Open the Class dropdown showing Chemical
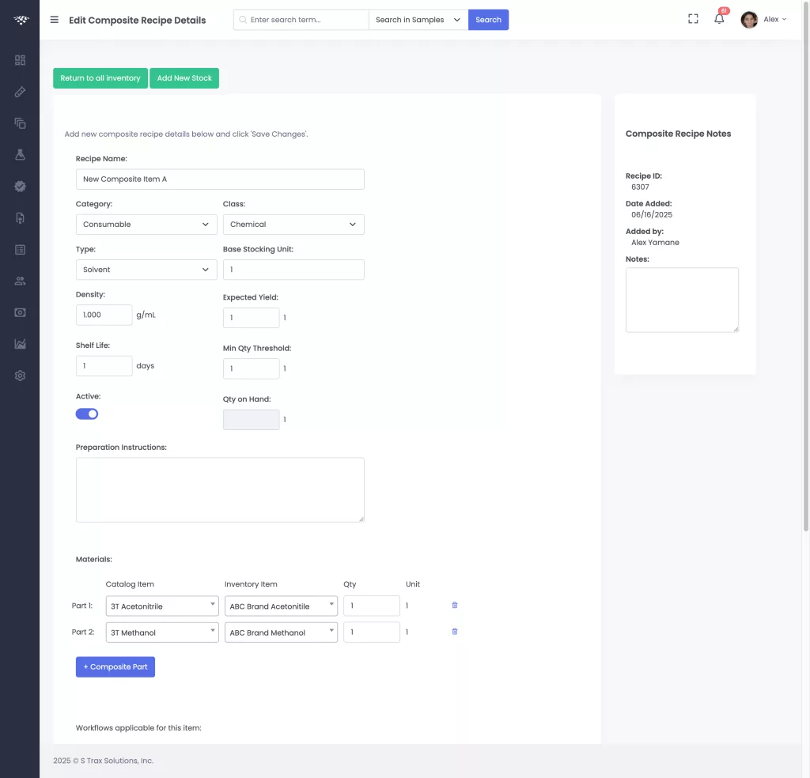 point(293,225)
